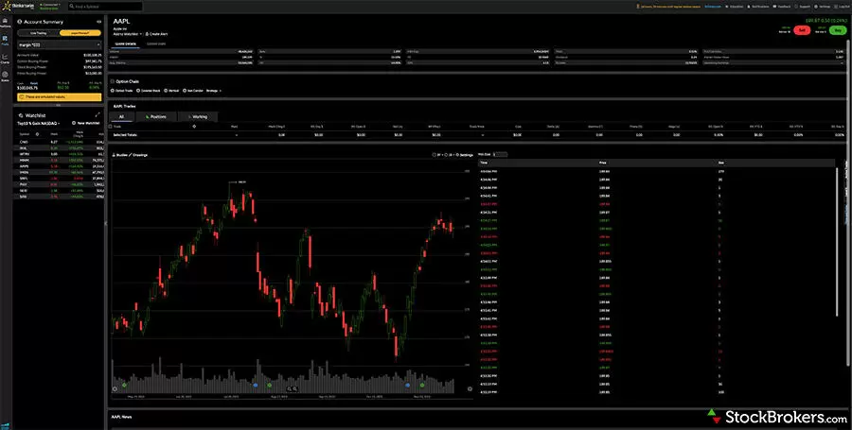Open the Top10 % Gain NASDAQ watchlist dropdown
Screen dimensions: 852x430
point(41,123)
